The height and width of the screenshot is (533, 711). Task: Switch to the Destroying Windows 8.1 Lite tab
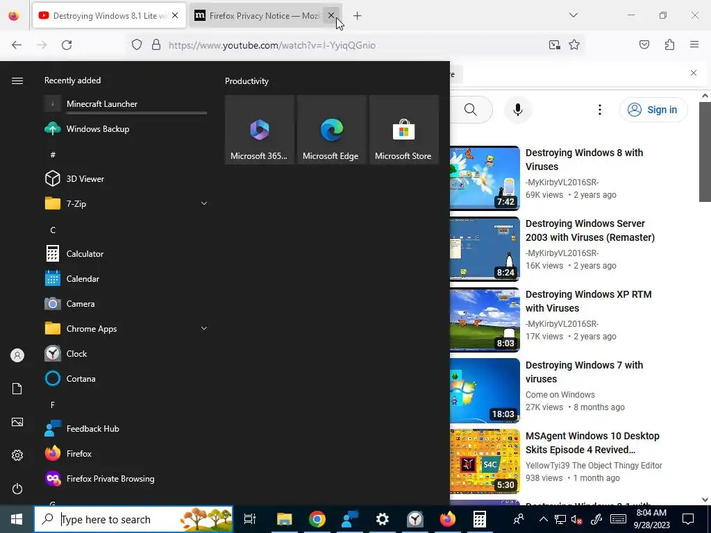pyautogui.click(x=109, y=15)
